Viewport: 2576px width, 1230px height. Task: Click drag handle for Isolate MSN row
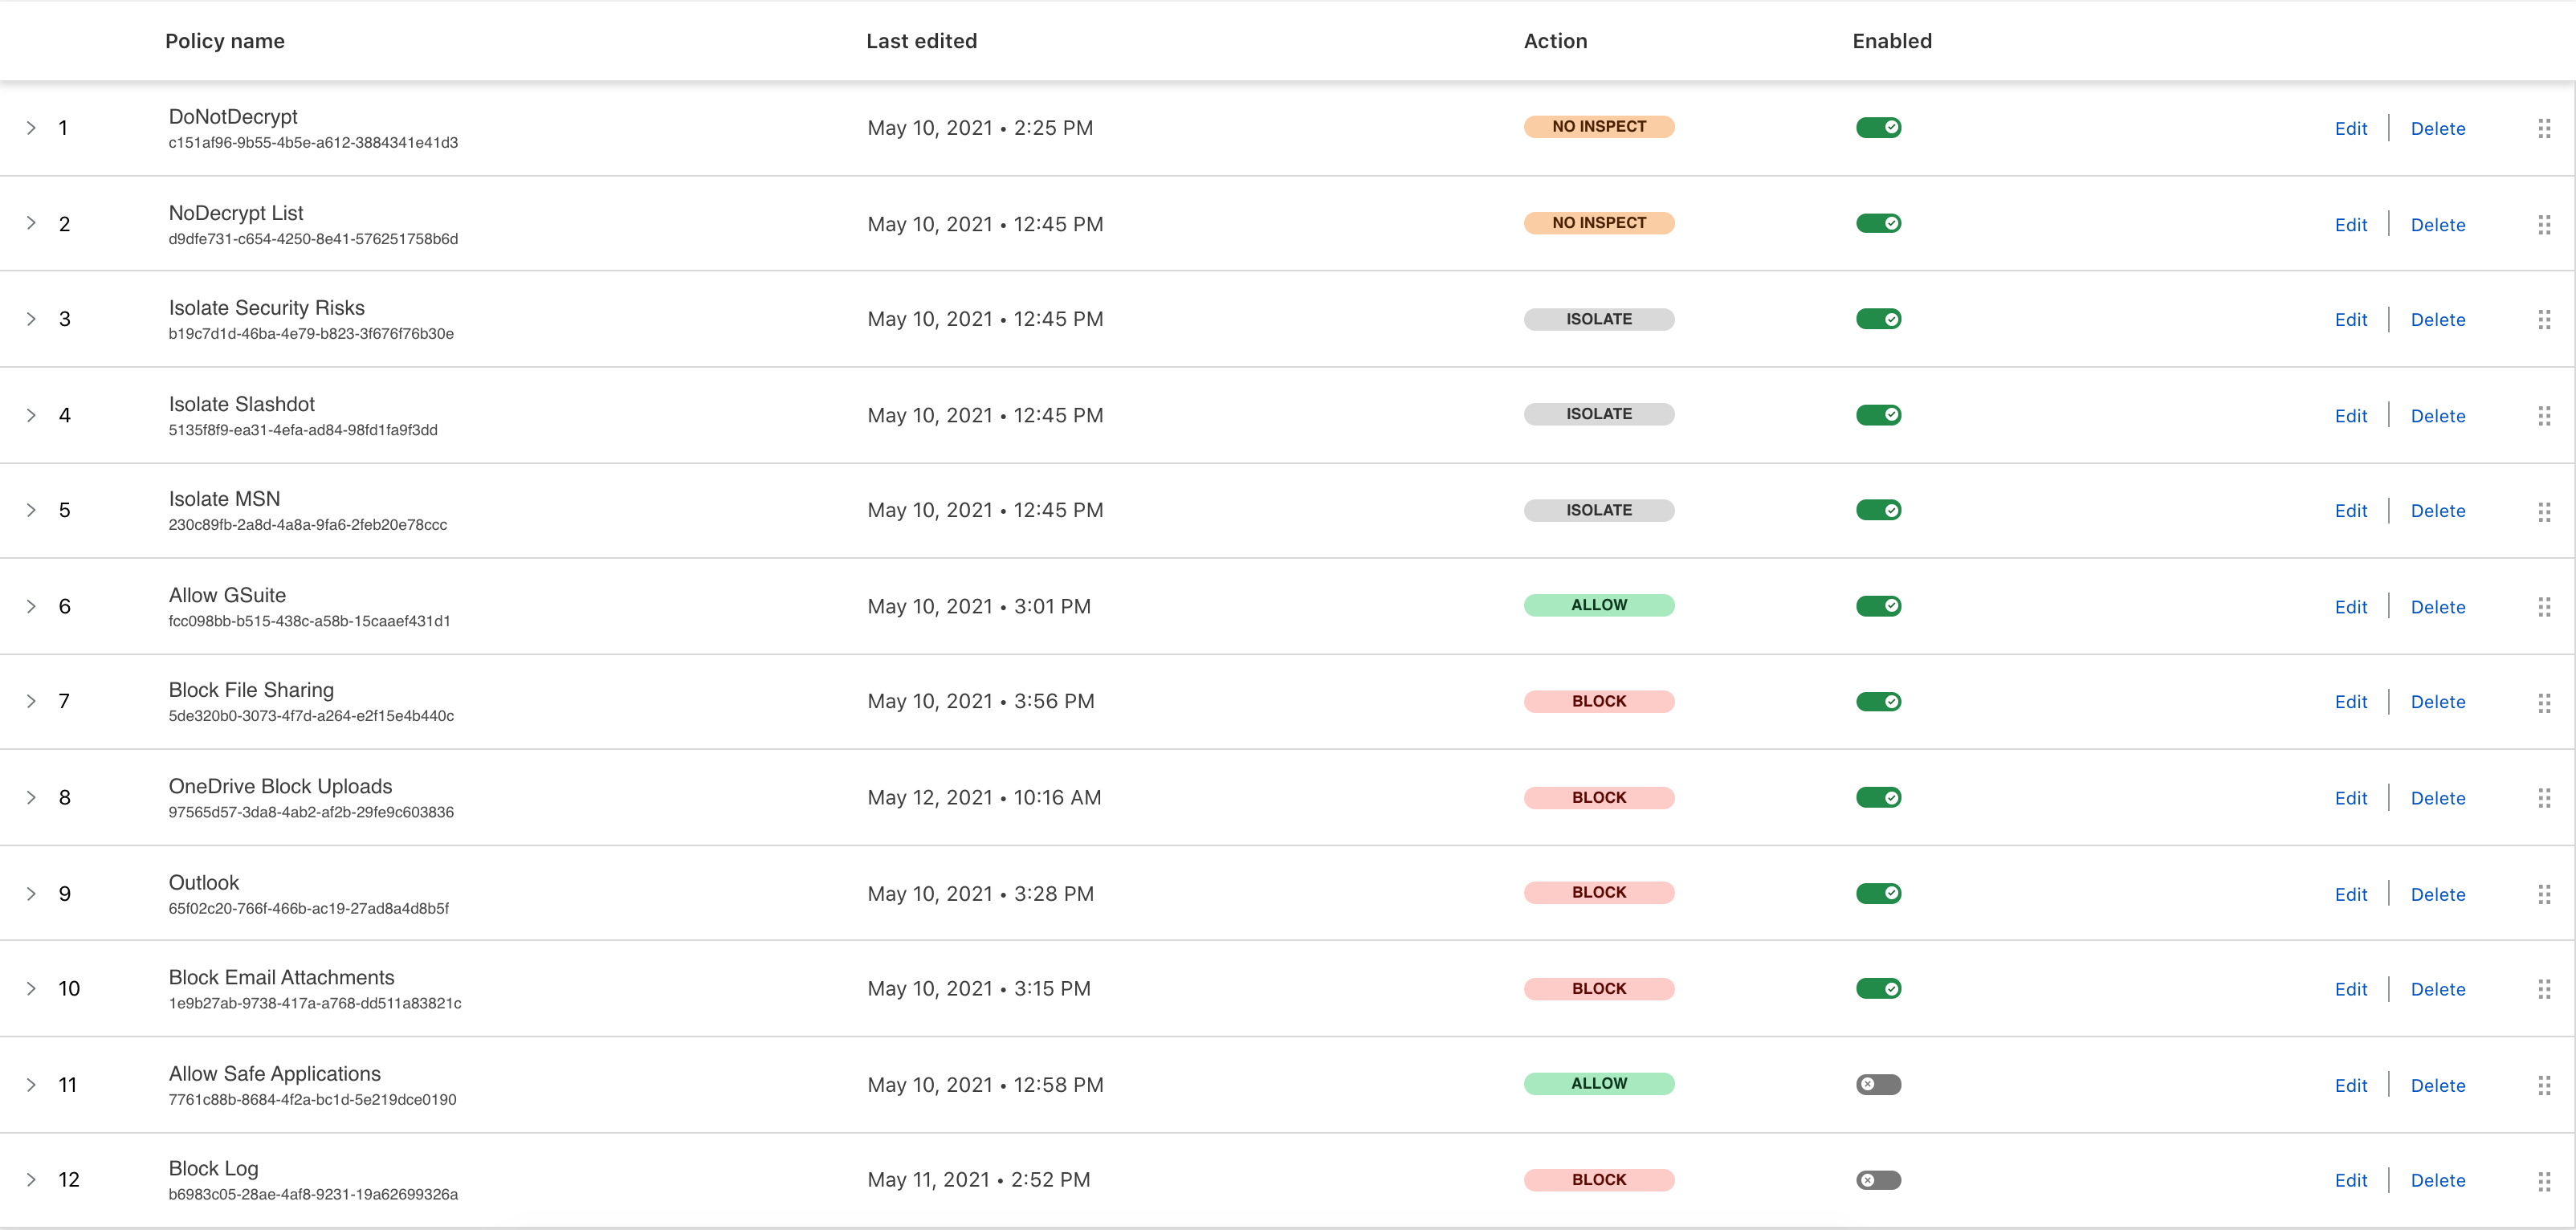tap(2544, 511)
